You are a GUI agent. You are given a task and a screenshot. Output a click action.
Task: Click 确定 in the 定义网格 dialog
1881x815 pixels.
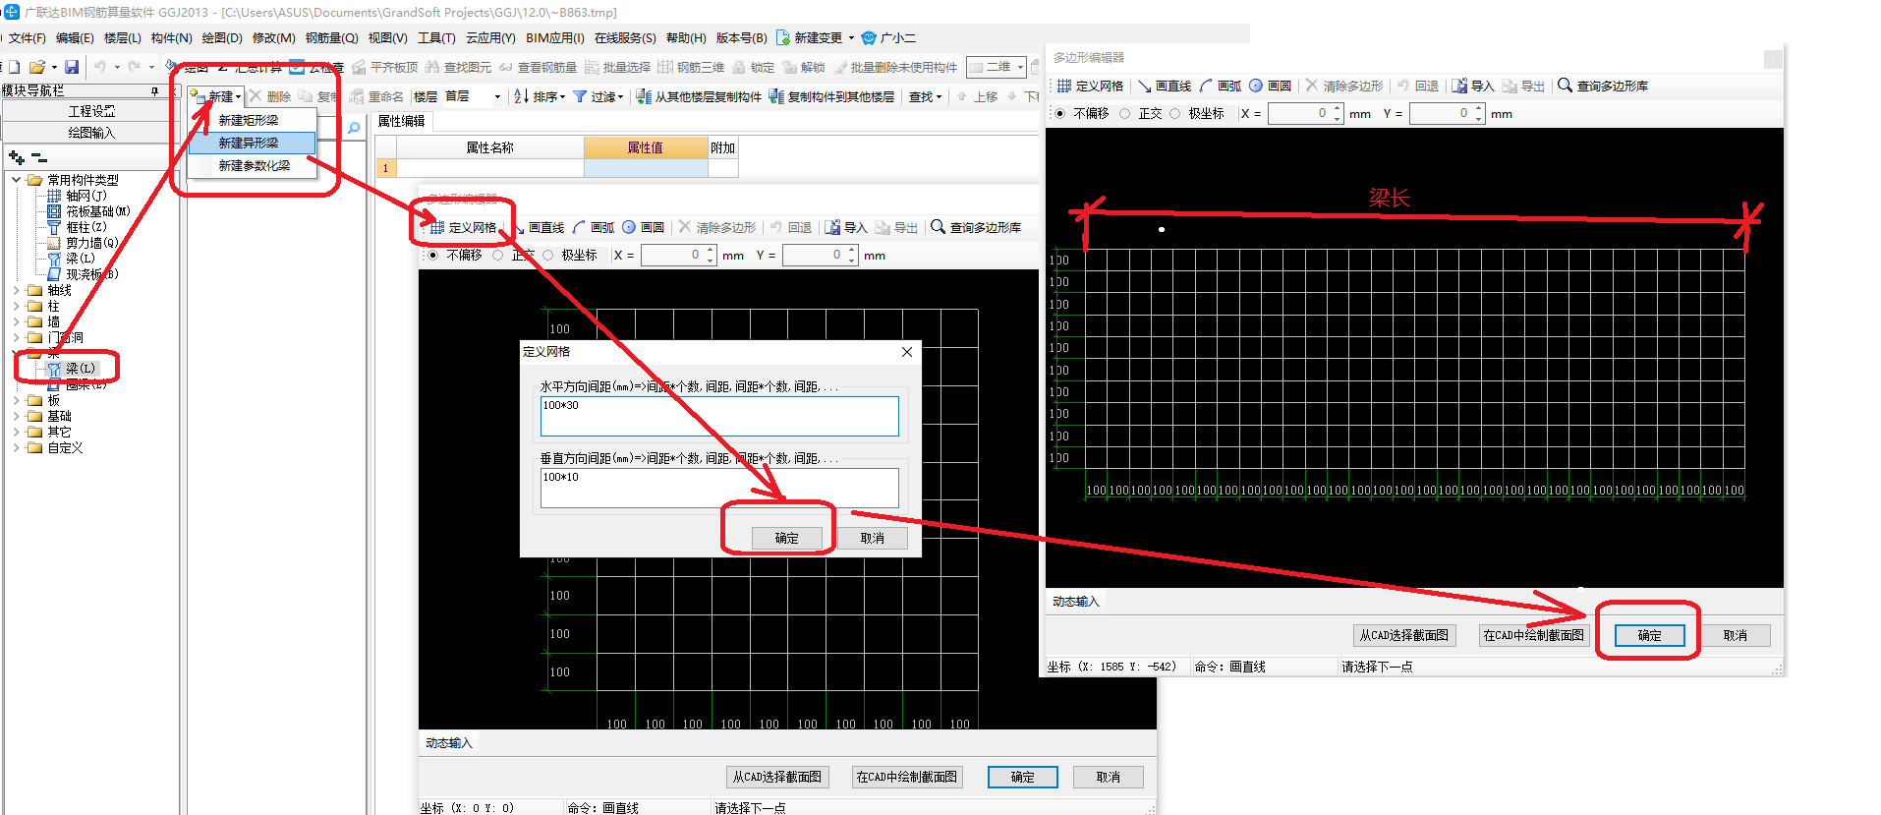[787, 538]
